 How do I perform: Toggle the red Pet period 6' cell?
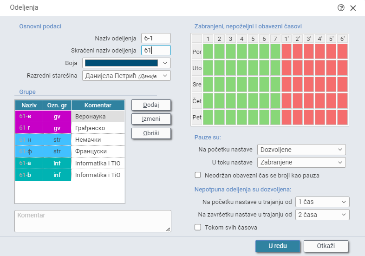(x=342, y=117)
